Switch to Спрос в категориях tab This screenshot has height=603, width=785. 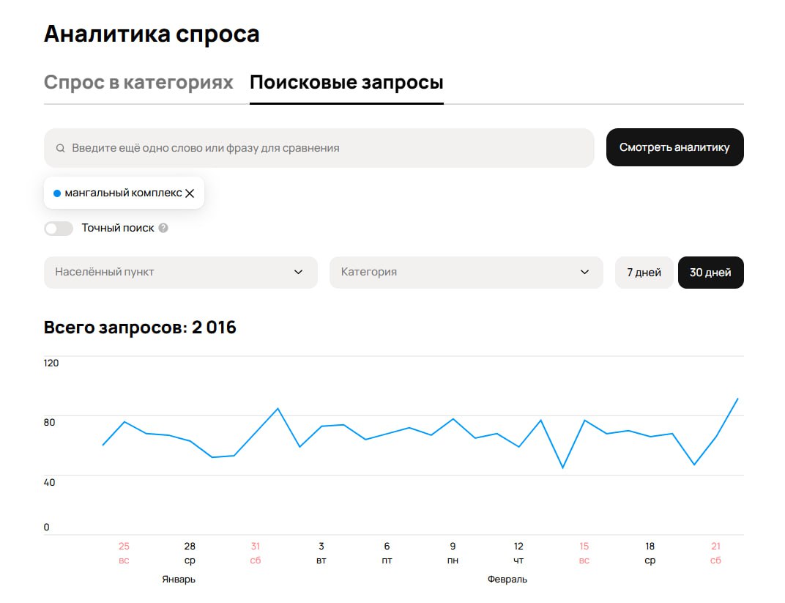[x=138, y=83]
